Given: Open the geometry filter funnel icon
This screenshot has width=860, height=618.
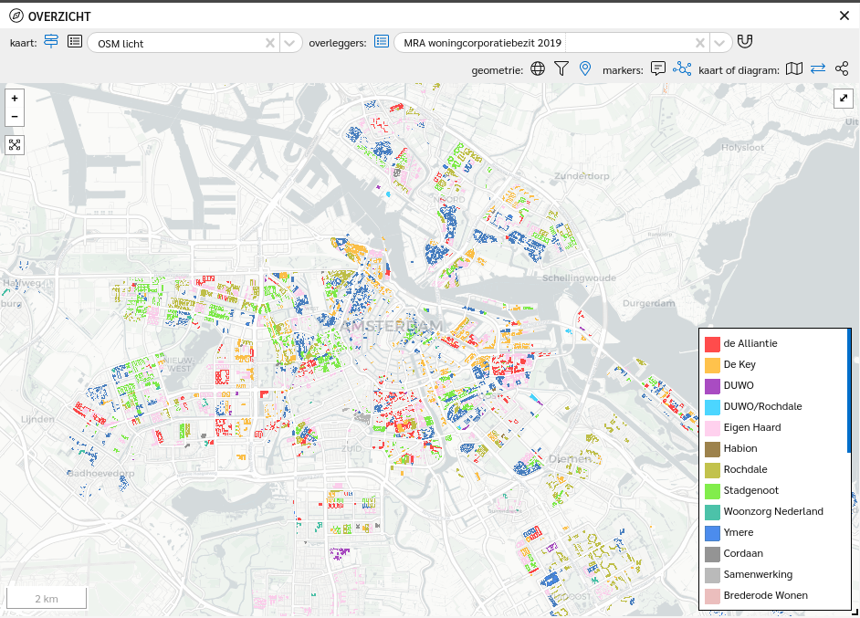Looking at the screenshot, I should coord(561,68).
